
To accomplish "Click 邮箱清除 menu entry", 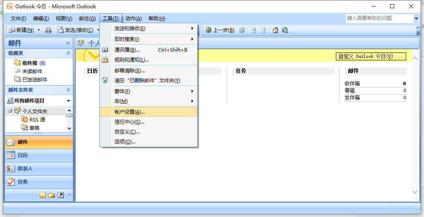I will pyautogui.click(x=149, y=71).
